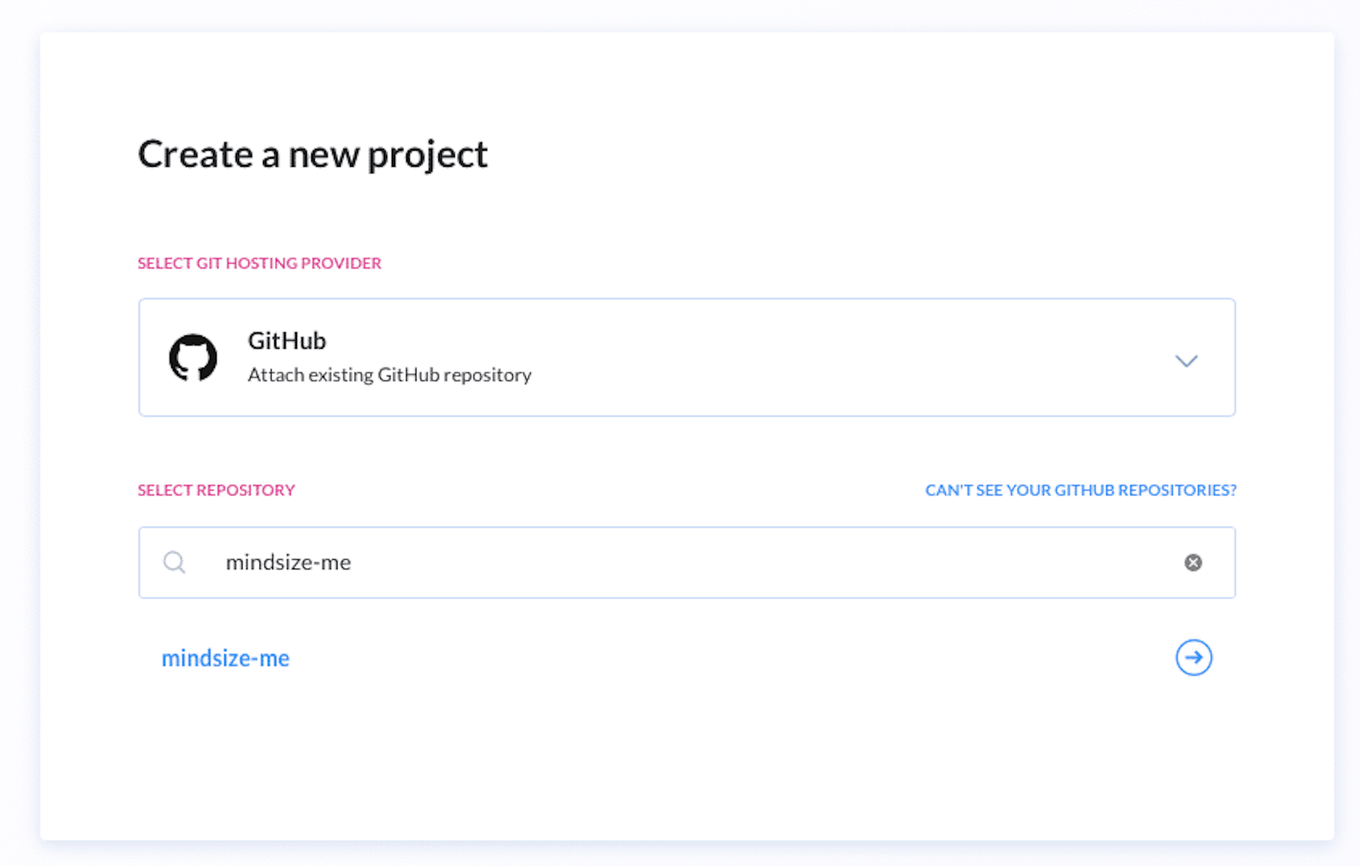Click the 'Create a new project' heading
1360x866 pixels.
(x=313, y=155)
